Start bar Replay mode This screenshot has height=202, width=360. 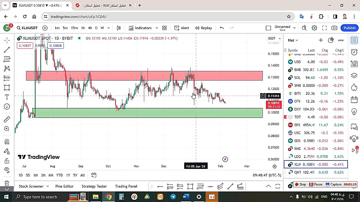click(203, 28)
